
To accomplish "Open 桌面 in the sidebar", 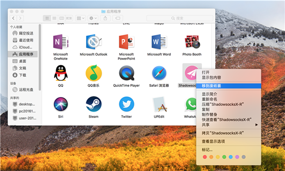I will (x=23, y=61).
